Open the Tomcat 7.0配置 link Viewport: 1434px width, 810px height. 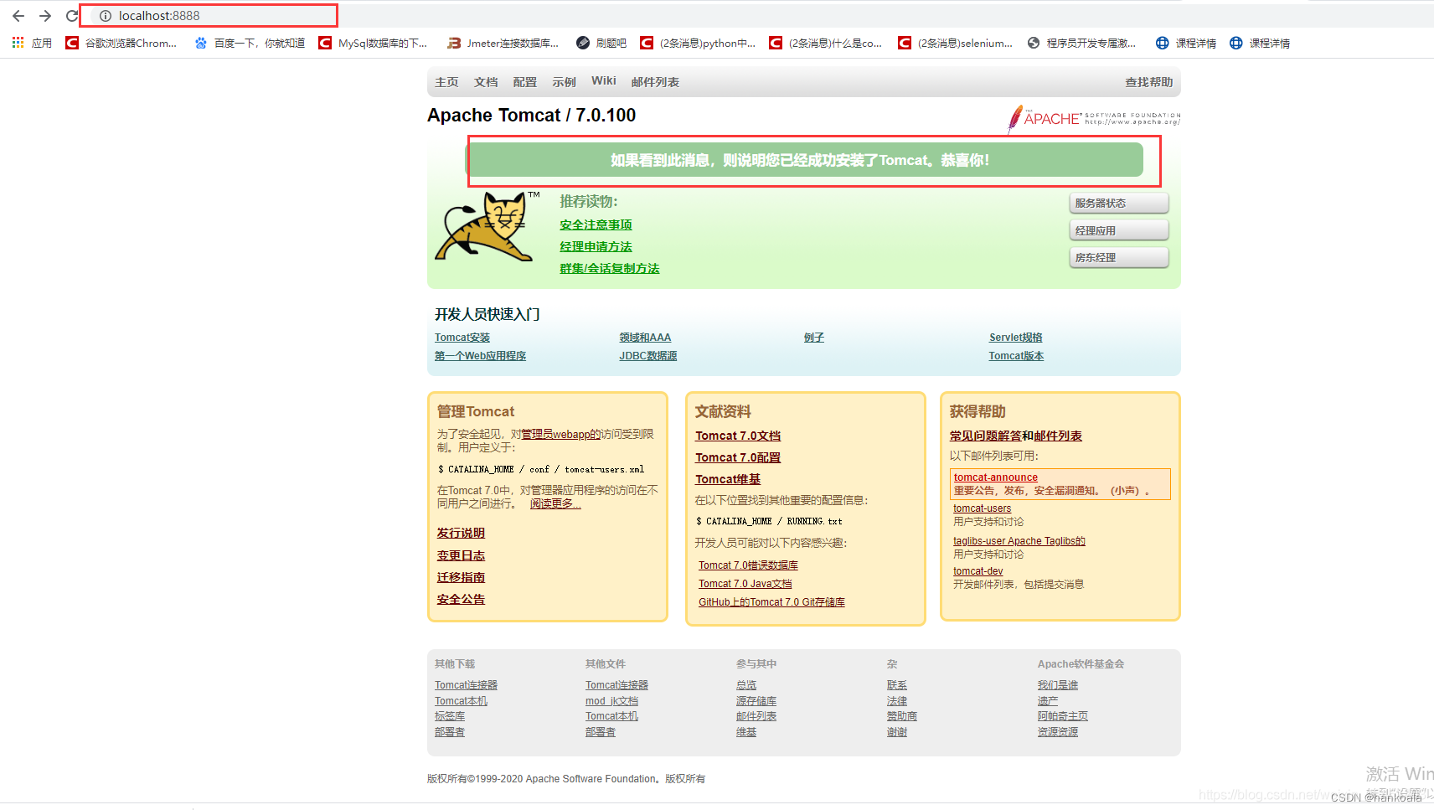click(x=738, y=457)
